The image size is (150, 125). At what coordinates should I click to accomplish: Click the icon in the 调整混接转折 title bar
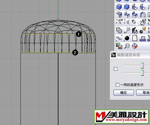tap(113, 55)
